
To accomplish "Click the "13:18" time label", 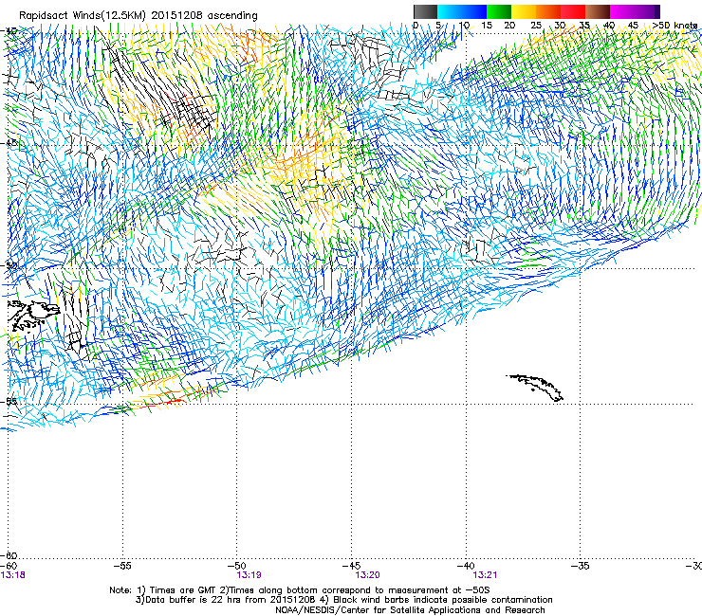I will [13, 575].
